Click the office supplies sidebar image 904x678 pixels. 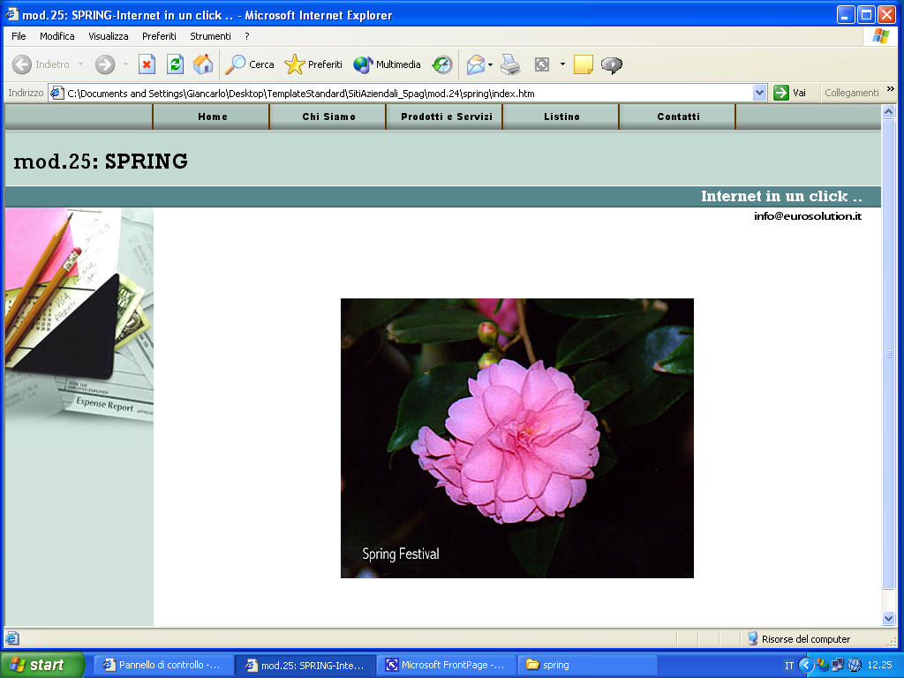click(x=79, y=316)
